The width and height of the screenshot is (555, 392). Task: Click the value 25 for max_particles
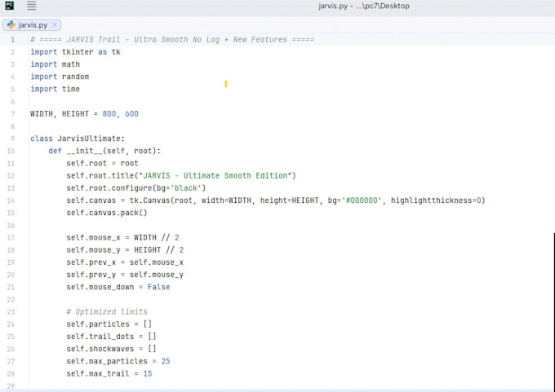[166, 361]
